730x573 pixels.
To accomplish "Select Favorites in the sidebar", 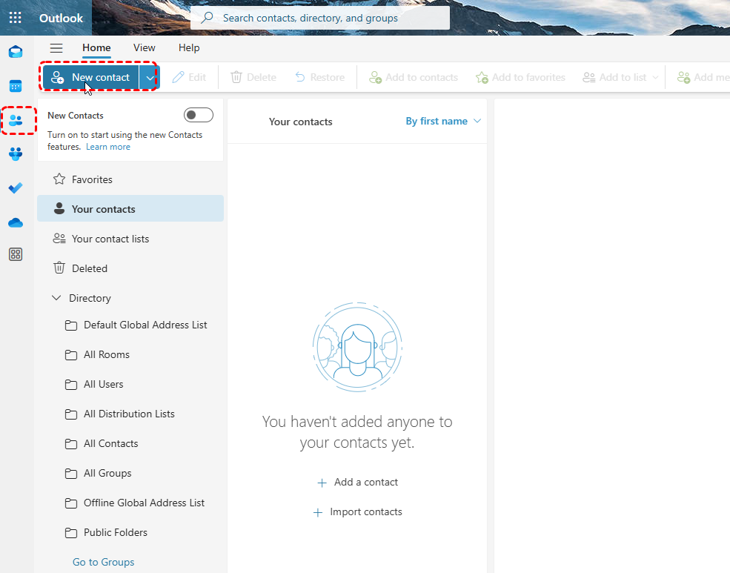I will tap(130, 179).
